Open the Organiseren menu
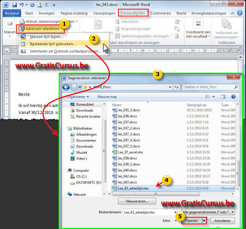Viewport: 246px width, 229px height. (x=78, y=97)
